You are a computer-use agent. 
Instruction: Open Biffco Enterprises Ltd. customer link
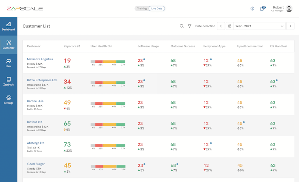[42, 80]
